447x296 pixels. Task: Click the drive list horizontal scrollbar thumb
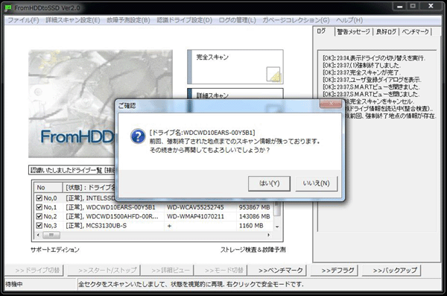[51, 235]
